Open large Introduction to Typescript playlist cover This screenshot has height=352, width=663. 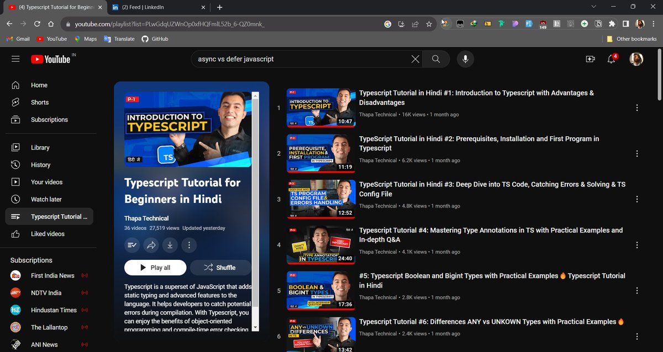pos(188,130)
